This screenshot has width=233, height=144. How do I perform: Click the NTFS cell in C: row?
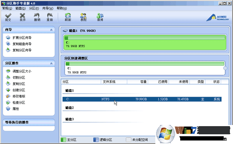(x=105, y=99)
